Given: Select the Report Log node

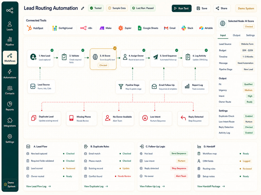Looking at the screenshot, I should point(195,87).
